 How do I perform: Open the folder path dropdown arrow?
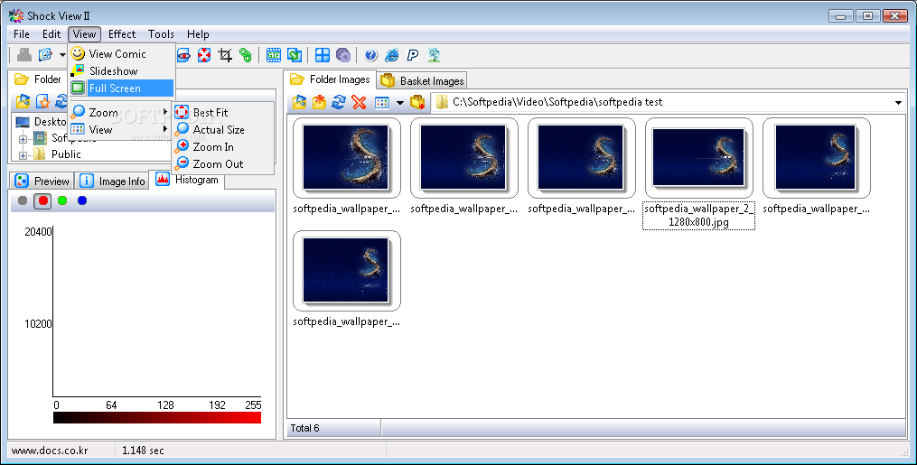click(898, 103)
